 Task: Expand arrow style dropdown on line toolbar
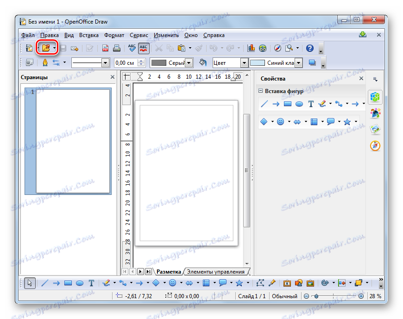coord(64,63)
